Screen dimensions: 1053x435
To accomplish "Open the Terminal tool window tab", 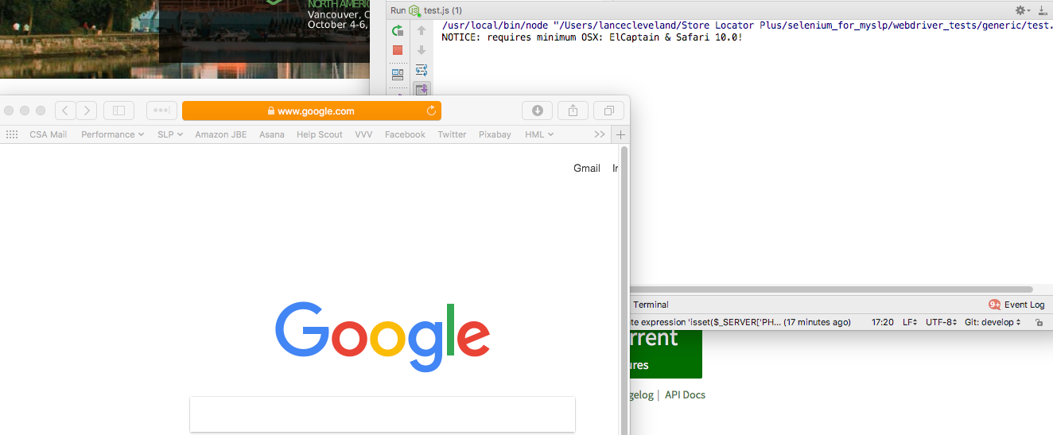I will 651,305.
